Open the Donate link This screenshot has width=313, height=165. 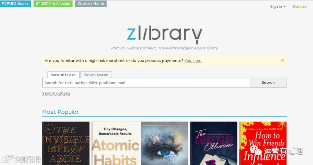pyautogui.click(x=300, y=7)
